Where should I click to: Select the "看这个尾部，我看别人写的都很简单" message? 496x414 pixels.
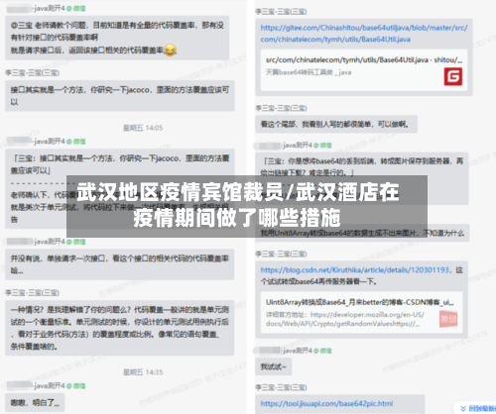tap(336, 124)
